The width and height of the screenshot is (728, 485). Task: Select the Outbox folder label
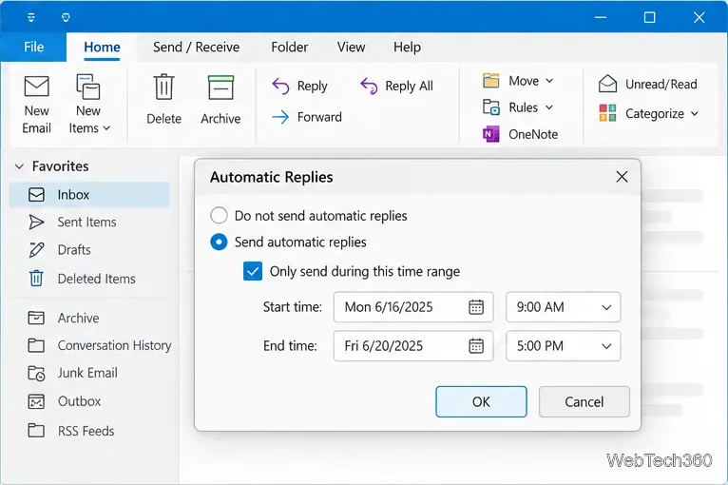coord(79,401)
